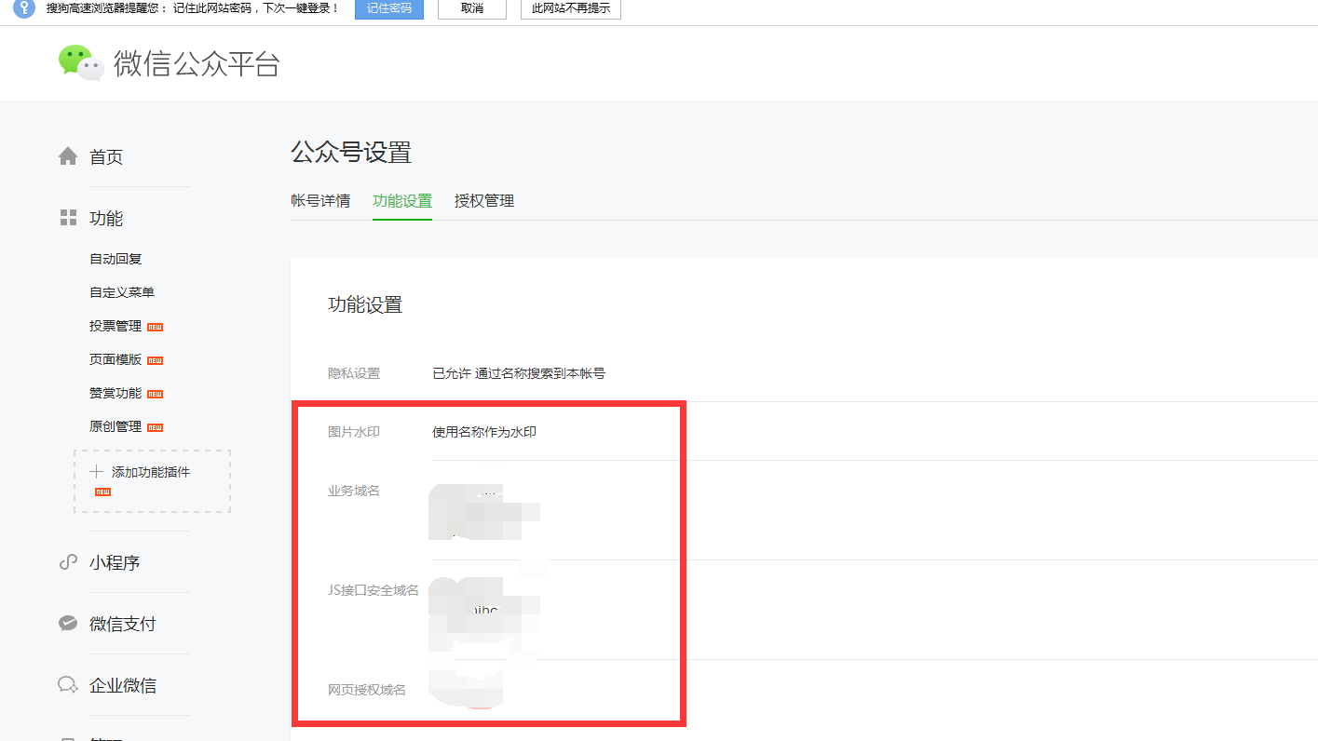
Task: Open 小程序 in sidebar
Action: pos(115,562)
